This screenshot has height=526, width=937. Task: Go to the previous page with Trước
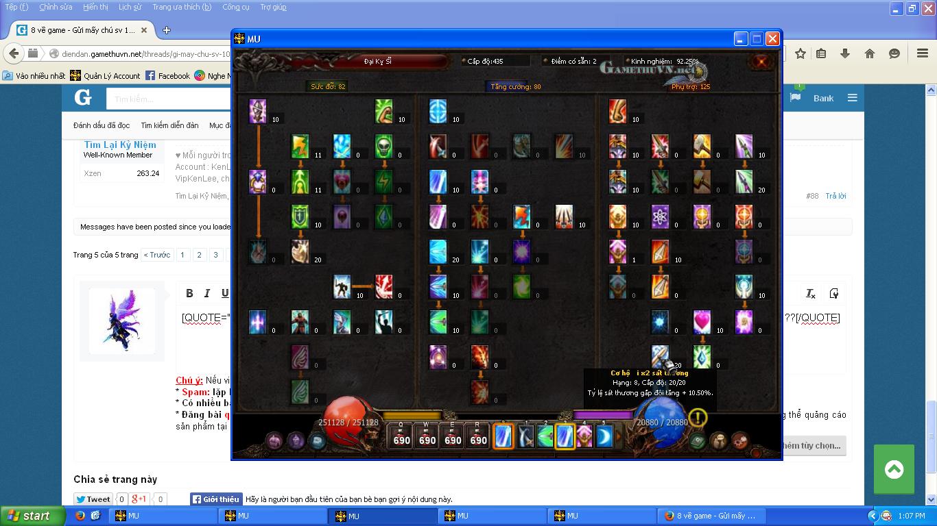(x=157, y=255)
